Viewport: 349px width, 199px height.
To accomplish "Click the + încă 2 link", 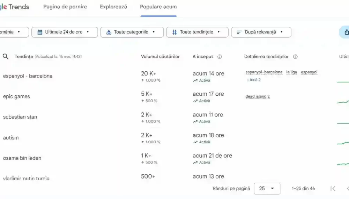I will [253, 80].
